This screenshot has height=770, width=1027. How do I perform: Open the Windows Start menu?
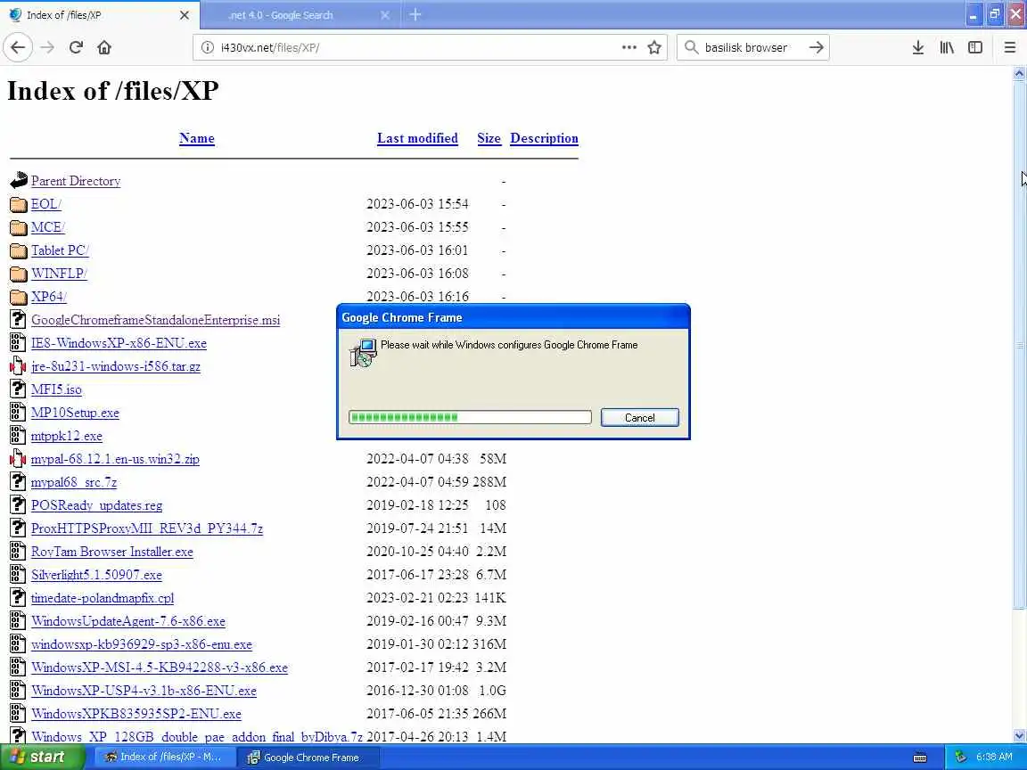point(43,757)
